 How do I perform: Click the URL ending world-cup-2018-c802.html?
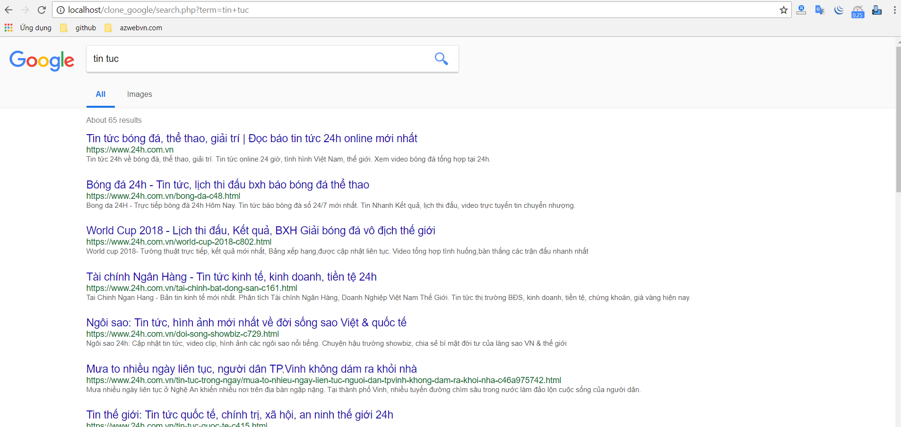179,242
